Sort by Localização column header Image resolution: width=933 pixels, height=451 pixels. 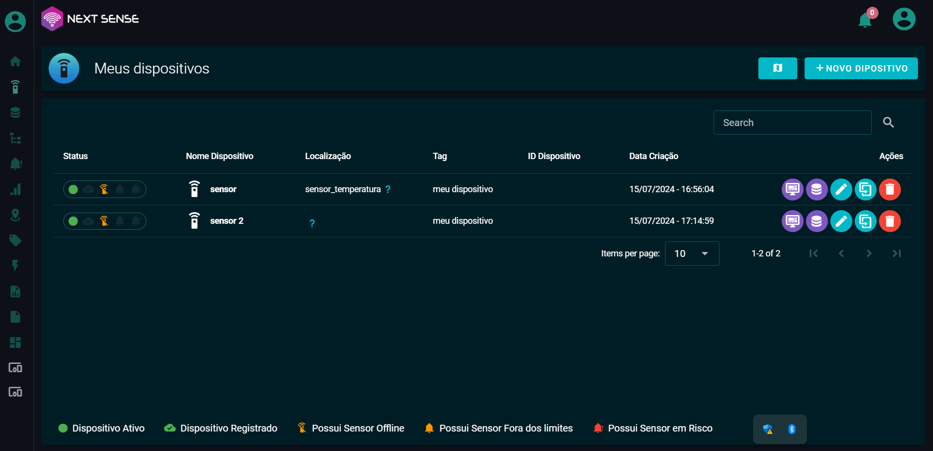coord(328,156)
